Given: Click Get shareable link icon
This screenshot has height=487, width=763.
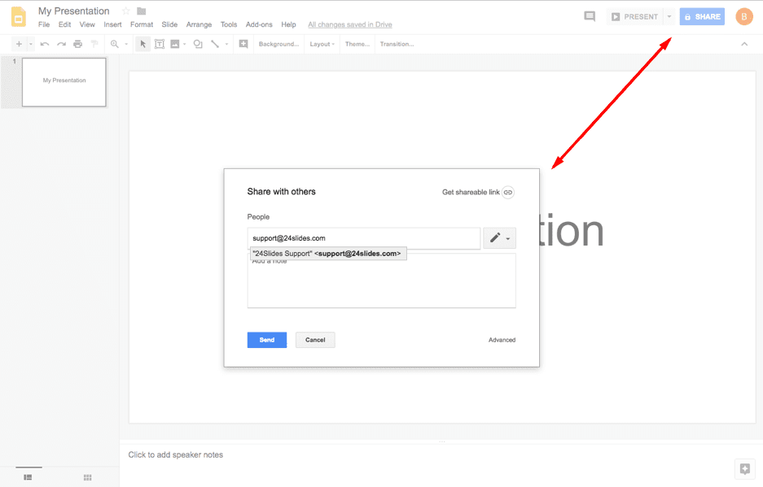Looking at the screenshot, I should tap(508, 192).
